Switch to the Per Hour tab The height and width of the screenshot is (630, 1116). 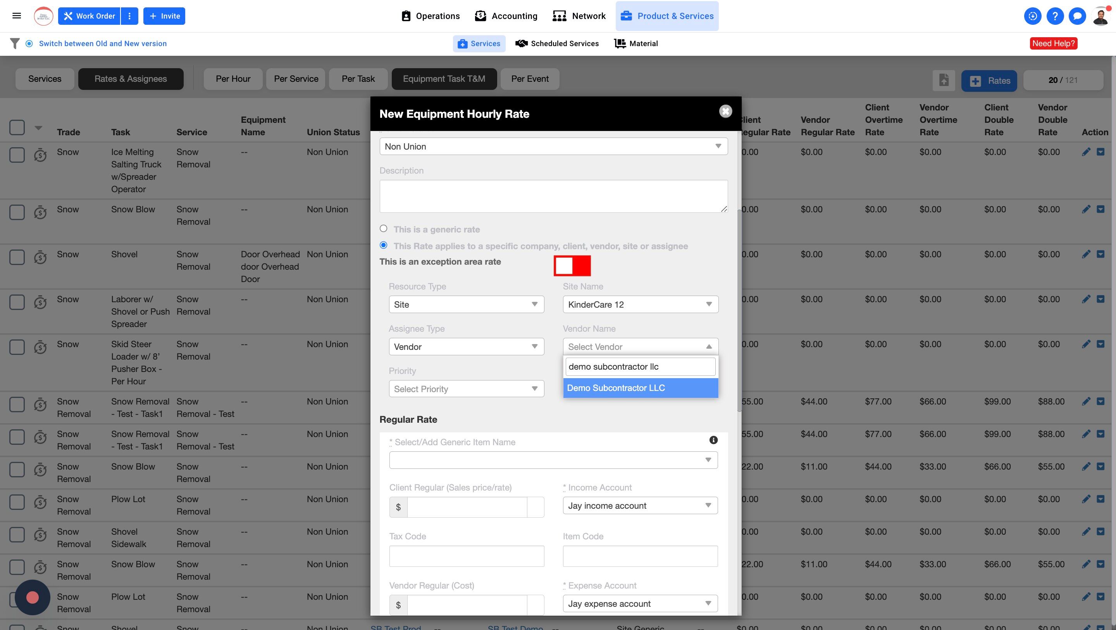(x=233, y=79)
